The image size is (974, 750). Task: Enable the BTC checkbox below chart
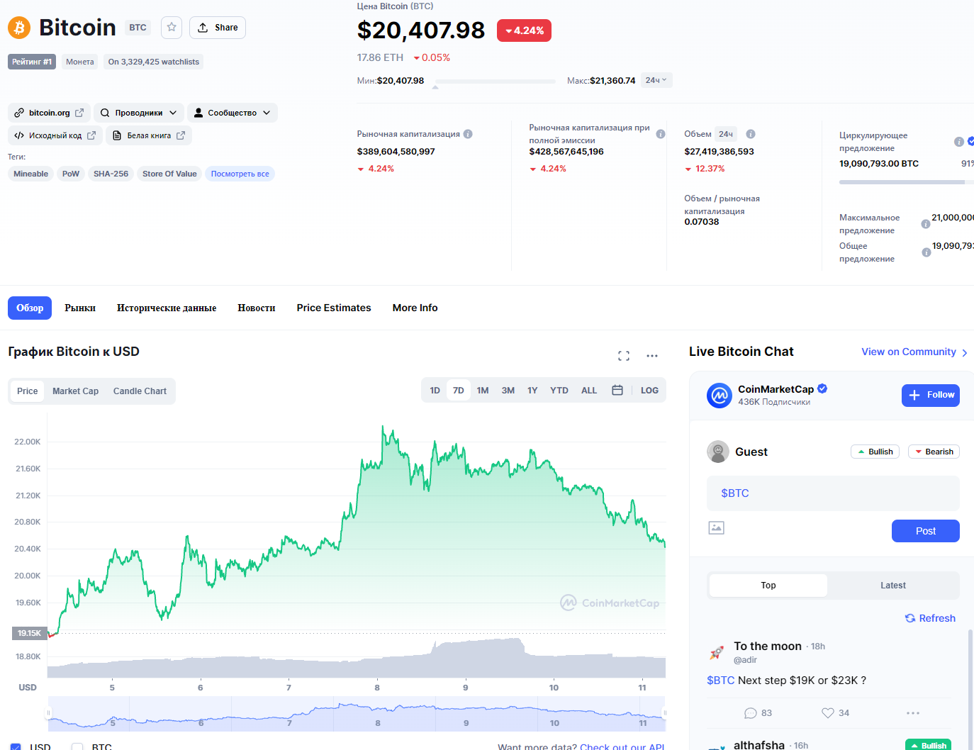pos(77,746)
